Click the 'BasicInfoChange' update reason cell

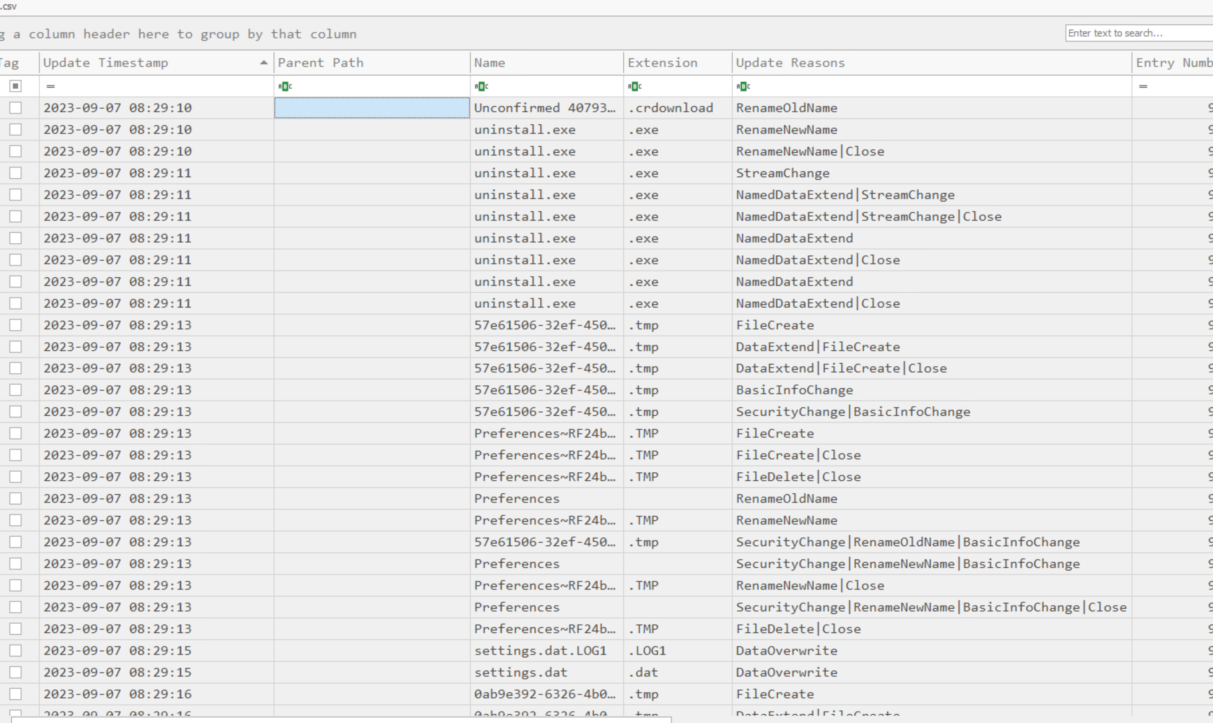[x=931, y=390]
